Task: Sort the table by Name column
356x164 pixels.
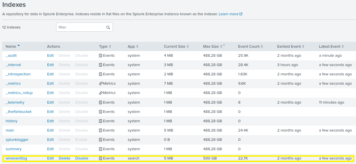Action: 13,47
